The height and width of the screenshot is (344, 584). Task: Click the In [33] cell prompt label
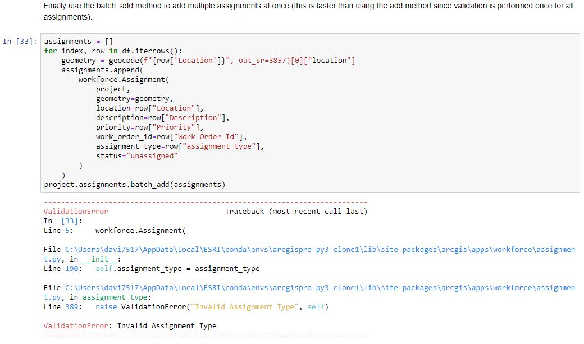click(20, 42)
